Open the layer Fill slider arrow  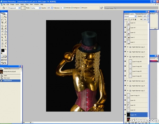(148, 19)
